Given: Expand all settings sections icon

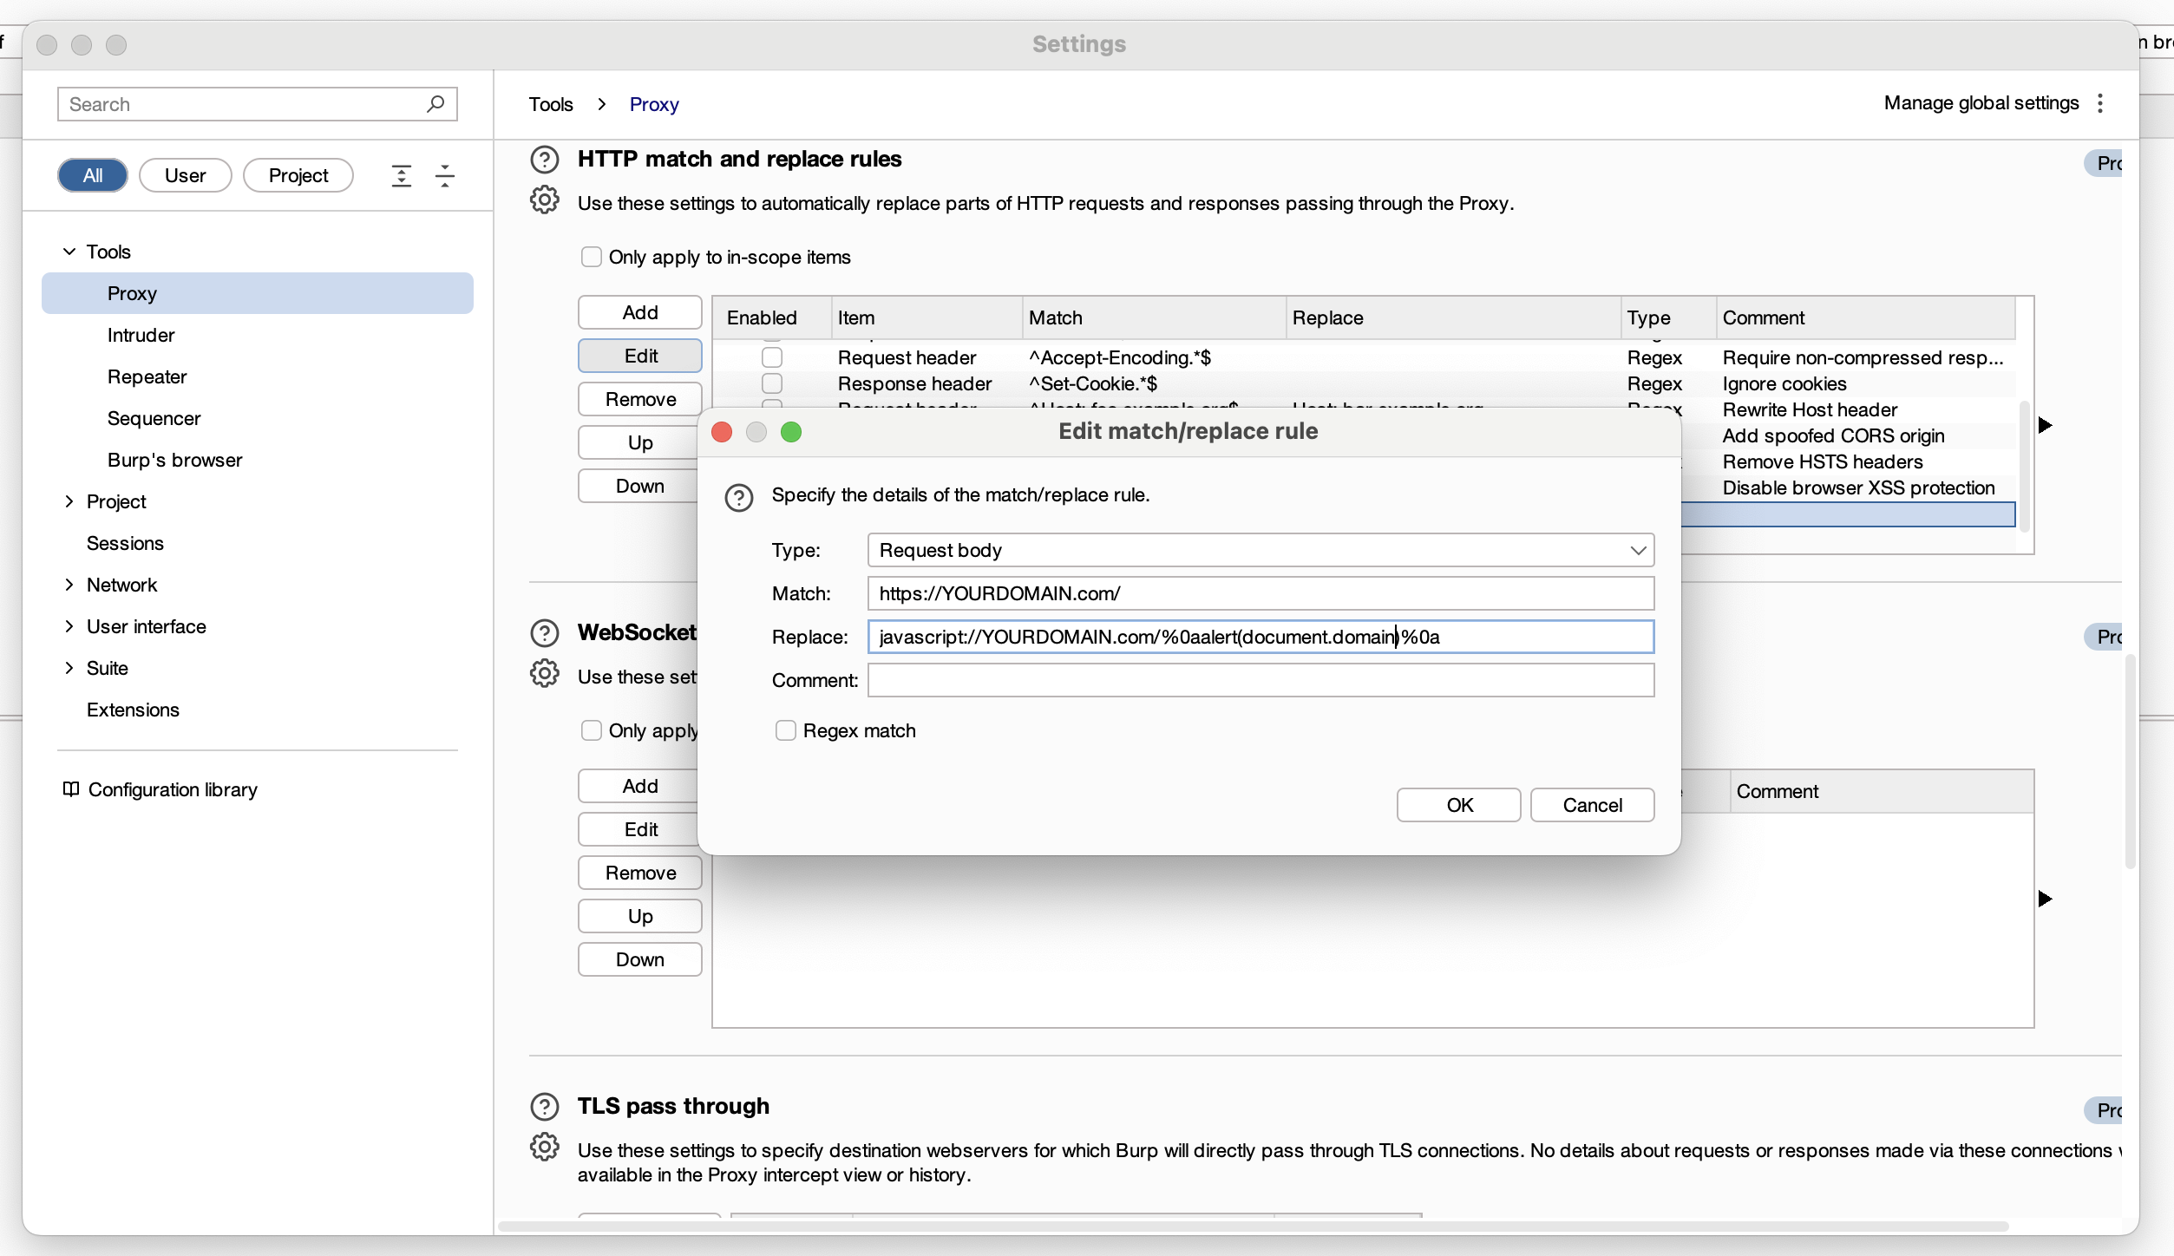Looking at the screenshot, I should (x=401, y=176).
